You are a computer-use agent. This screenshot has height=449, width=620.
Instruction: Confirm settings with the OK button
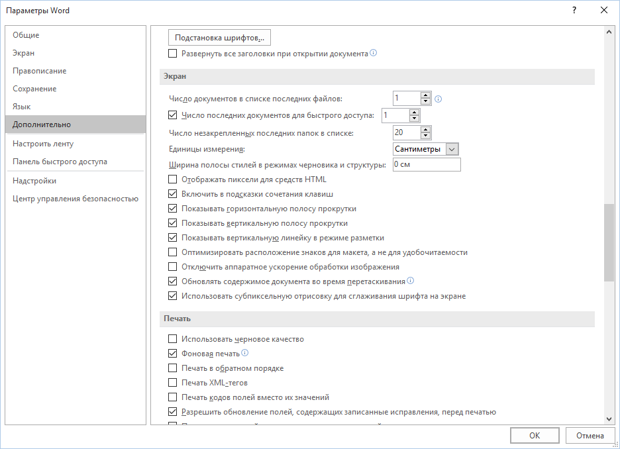click(x=535, y=435)
